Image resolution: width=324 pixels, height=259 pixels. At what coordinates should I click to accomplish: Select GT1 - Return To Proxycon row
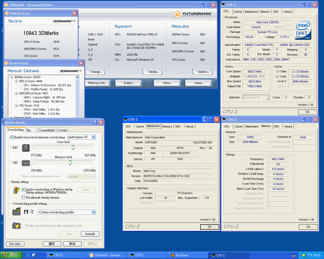47,85
